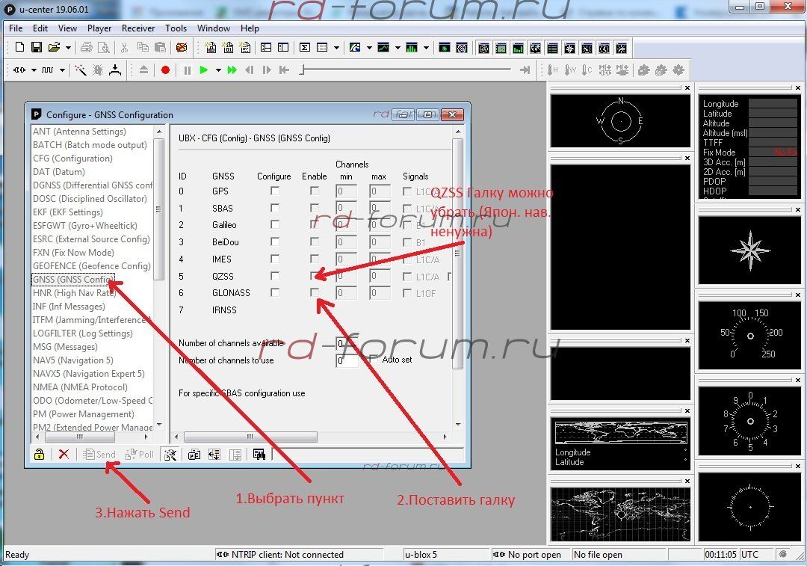Click the Eject icon in player toolbar
The height and width of the screenshot is (566, 807).
[x=143, y=70]
